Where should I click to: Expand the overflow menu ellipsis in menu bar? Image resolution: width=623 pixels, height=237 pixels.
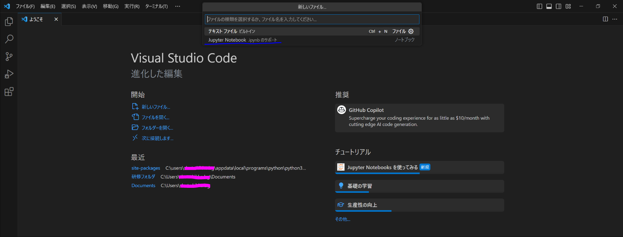[178, 6]
